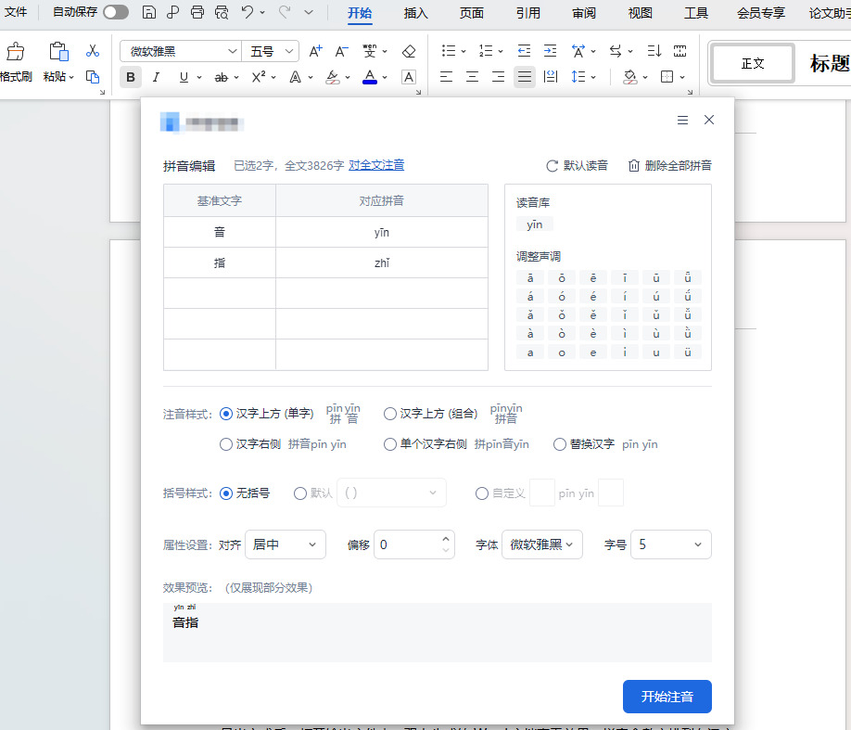Click the Cut scissors icon

(x=93, y=51)
